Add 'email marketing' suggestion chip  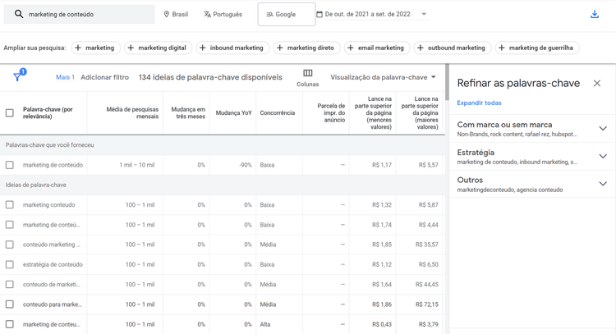tap(377, 48)
